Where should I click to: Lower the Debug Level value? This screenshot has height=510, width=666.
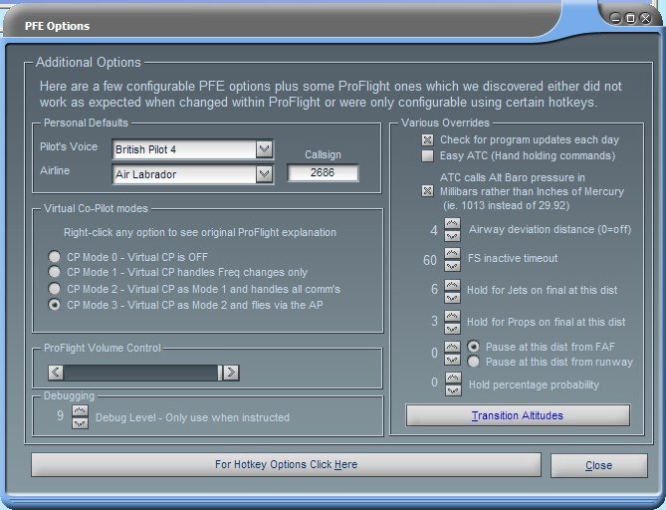[81, 423]
